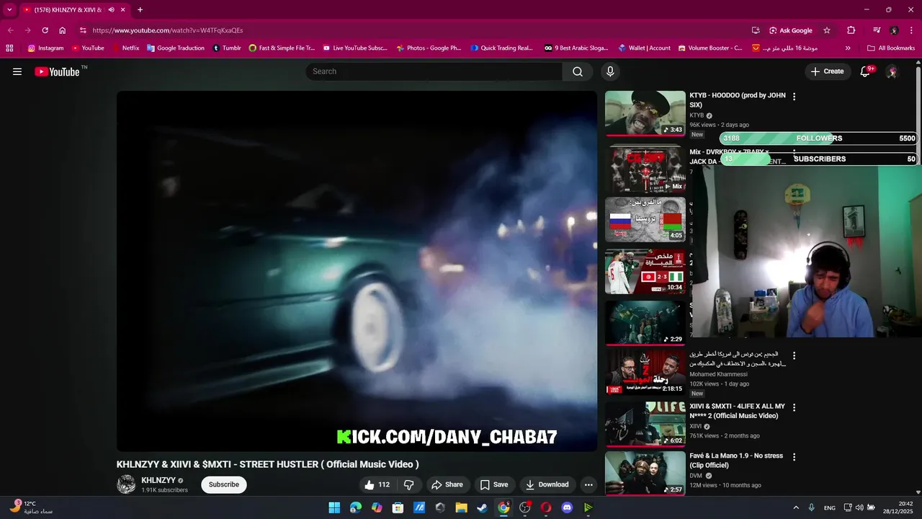Launch Steam from the taskbar
Viewport: 922px width, 519px height.
[x=482, y=507]
